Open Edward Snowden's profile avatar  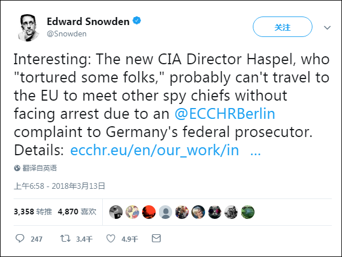point(26,26)
